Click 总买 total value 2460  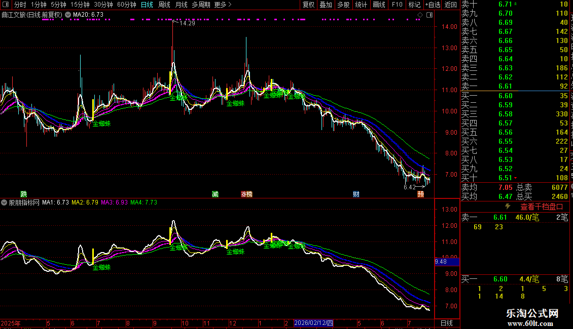pos(559,196)
